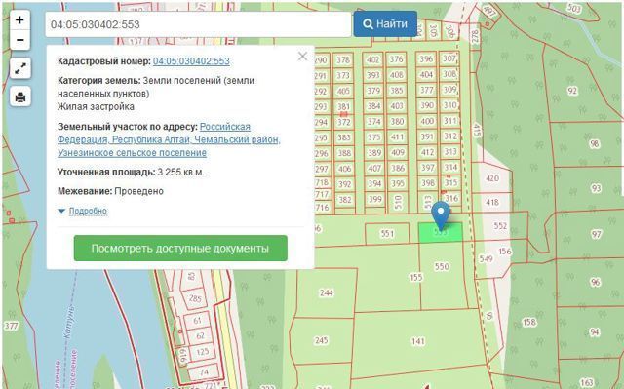Image resolution: width=624 pixels, height=389 pixels.
Task: Select parcel 158 in the forest area
Action: click(x=529, y=322)
